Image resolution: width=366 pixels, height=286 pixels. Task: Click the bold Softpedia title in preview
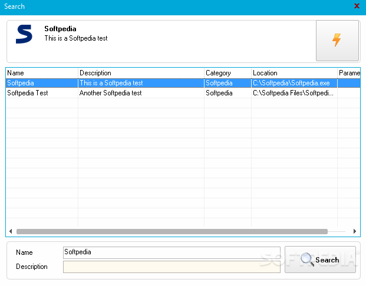click(60, 29)
